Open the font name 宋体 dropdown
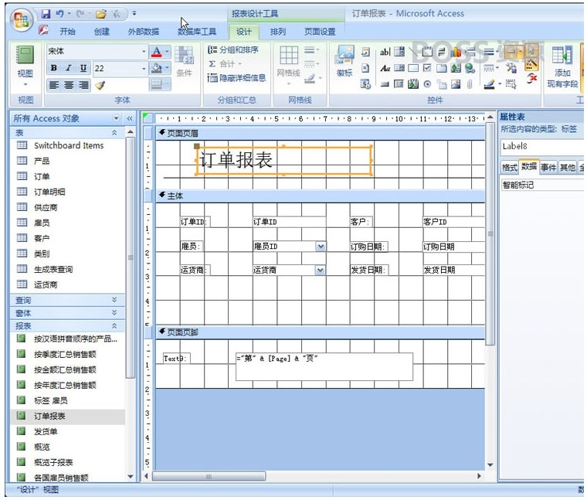The width and height of the screenshot is (587, 500). tap(144, 51)
